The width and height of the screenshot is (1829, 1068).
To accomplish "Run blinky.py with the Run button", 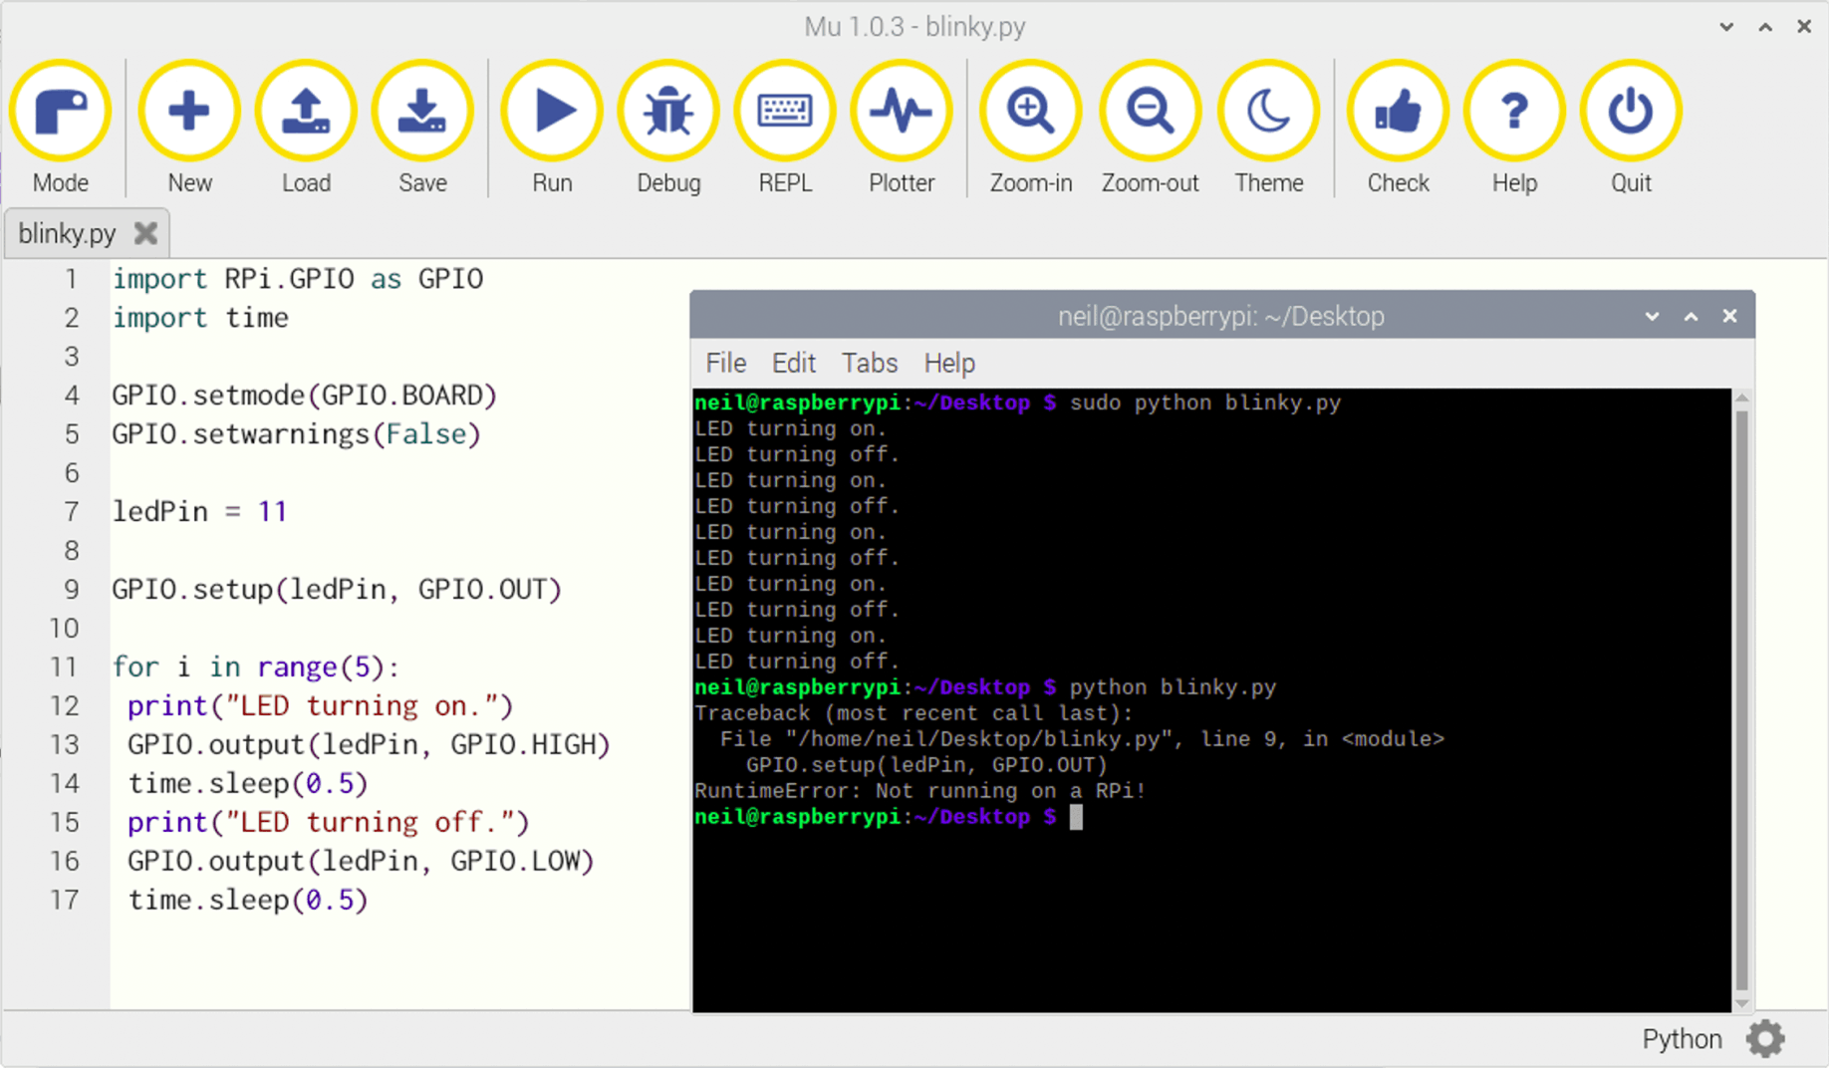I will [x=552, y=112].
